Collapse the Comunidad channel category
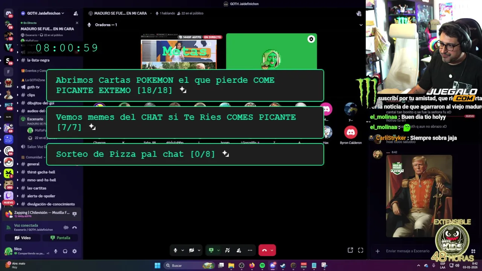Viewport: 482px width, 271px height. (34, 157)
